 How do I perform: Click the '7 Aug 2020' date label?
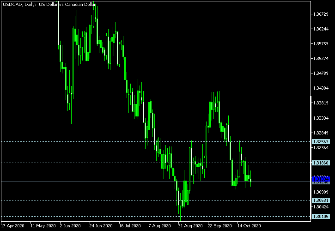(x=159, y=225)
